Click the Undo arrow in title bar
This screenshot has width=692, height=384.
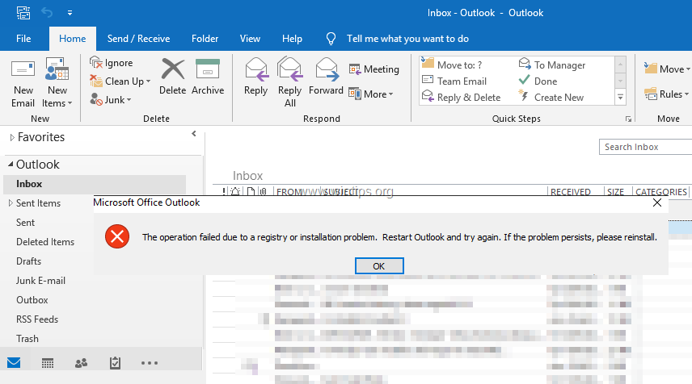click(x=47, y=13)
